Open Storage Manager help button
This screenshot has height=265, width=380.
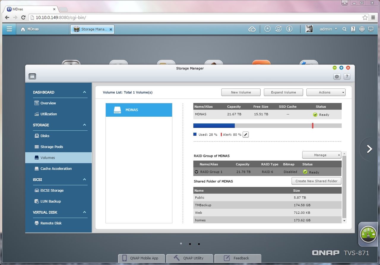[x=347, y=77]
